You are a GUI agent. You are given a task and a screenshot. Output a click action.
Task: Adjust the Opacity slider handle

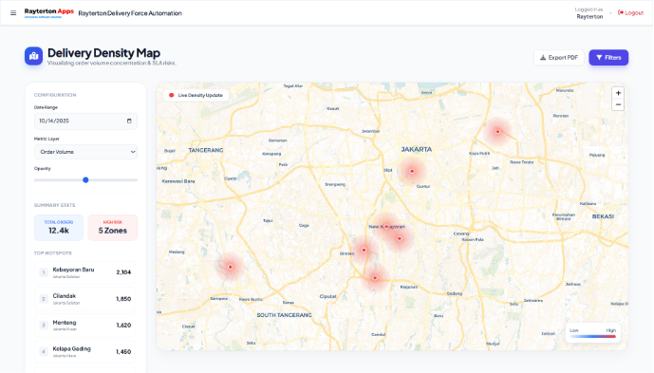[85, 179]
